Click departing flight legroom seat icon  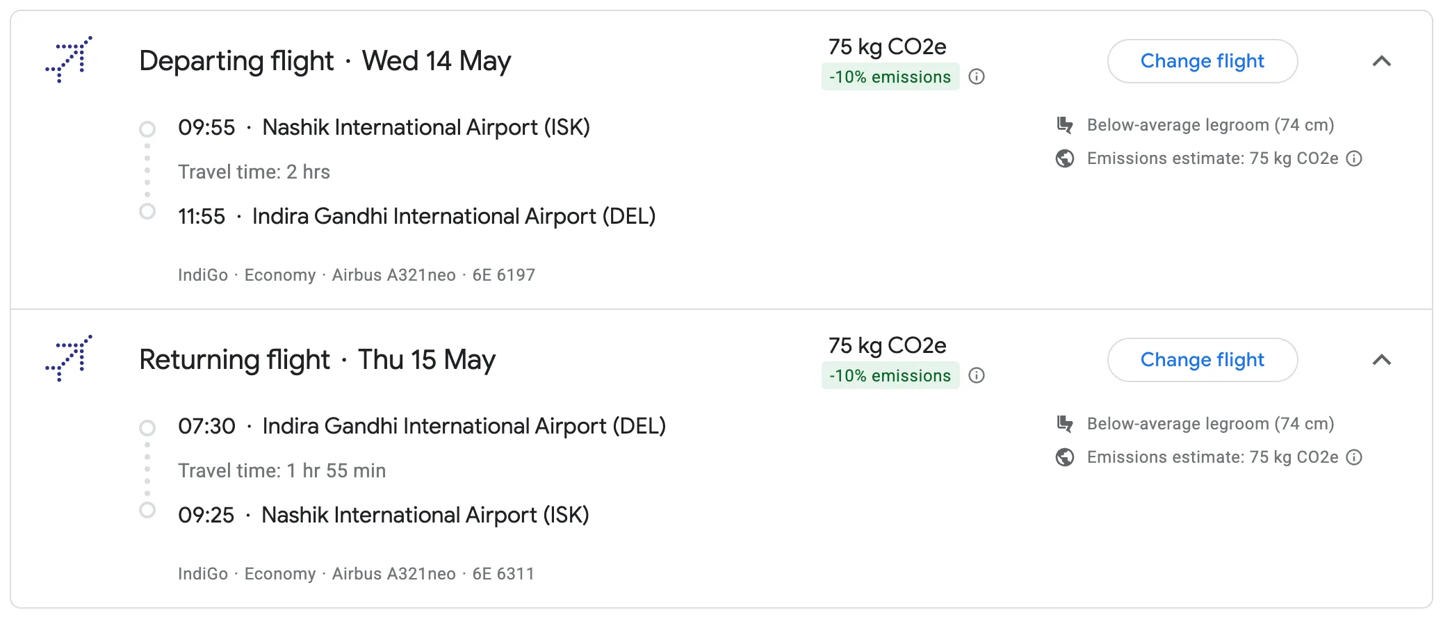point(1064,125)
